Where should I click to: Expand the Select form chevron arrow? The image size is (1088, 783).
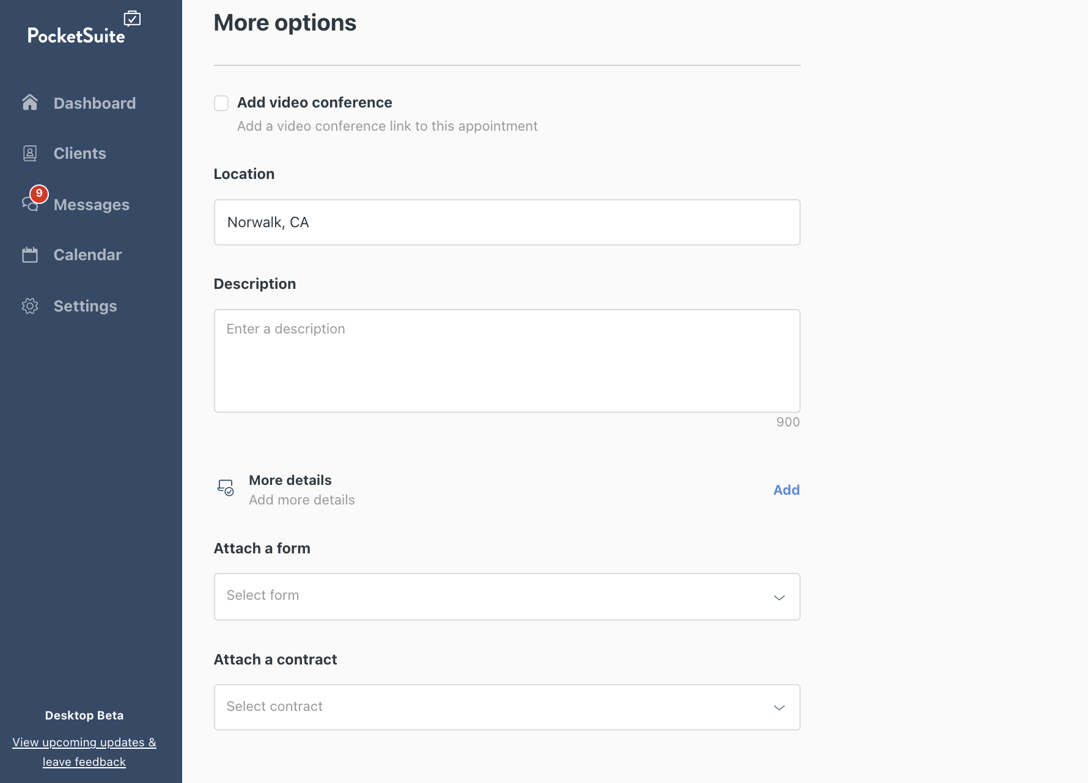click(x=779, y=597)
